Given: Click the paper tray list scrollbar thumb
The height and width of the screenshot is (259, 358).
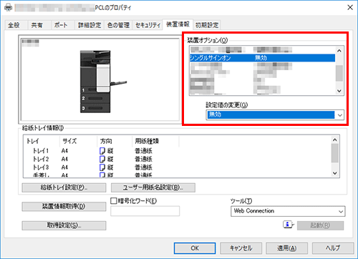Looking at the screenshot, I should (335, 153).
